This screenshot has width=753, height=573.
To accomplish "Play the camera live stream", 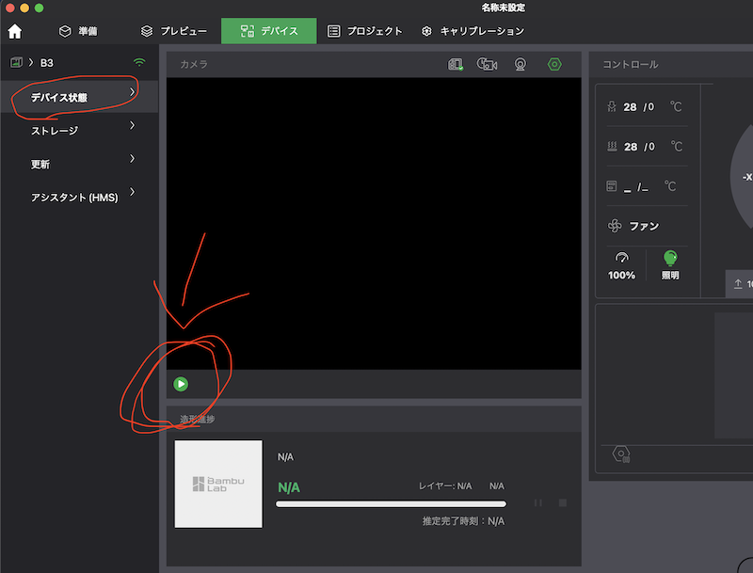I will point(181,384).
